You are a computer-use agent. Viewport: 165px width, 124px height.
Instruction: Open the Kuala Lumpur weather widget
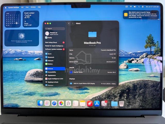31,19
